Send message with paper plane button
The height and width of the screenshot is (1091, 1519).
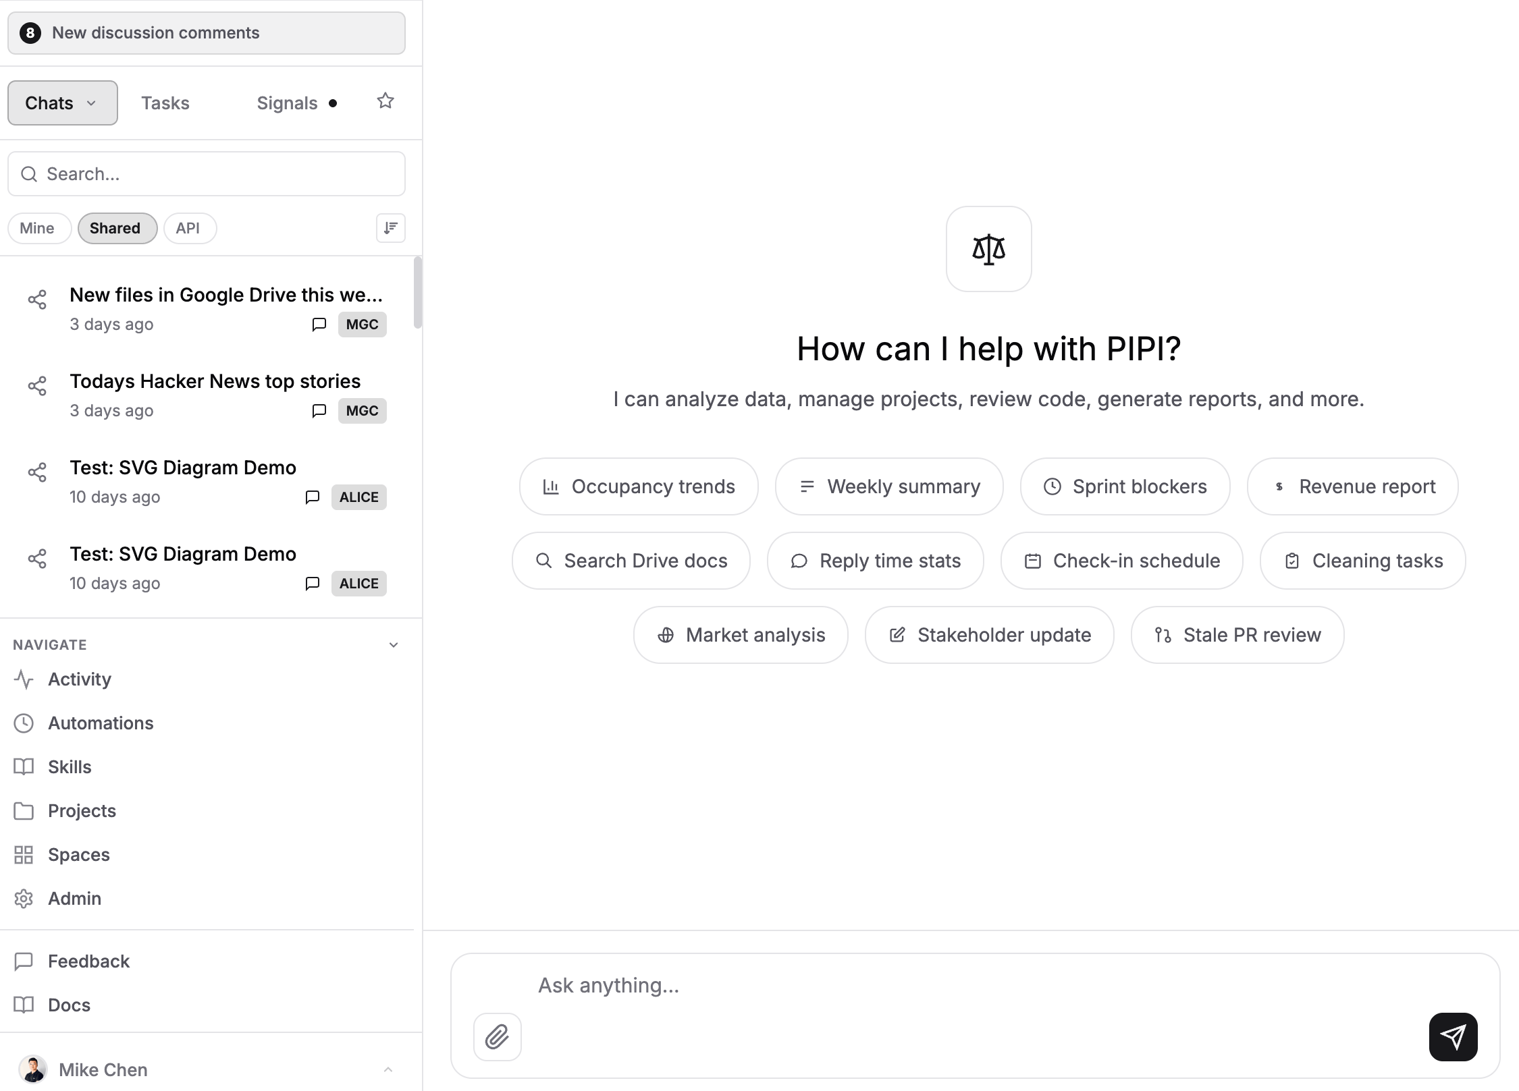click(1453, 1036)
